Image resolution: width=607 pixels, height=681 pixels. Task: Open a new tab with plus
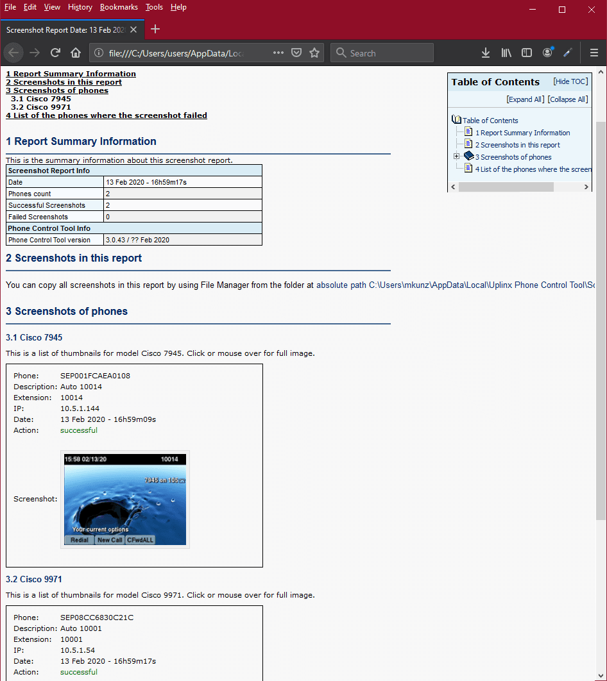click(155, 29)
